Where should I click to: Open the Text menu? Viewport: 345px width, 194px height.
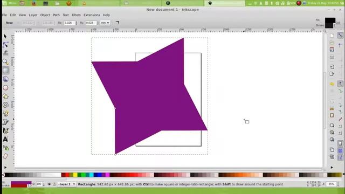pos(66,15)
